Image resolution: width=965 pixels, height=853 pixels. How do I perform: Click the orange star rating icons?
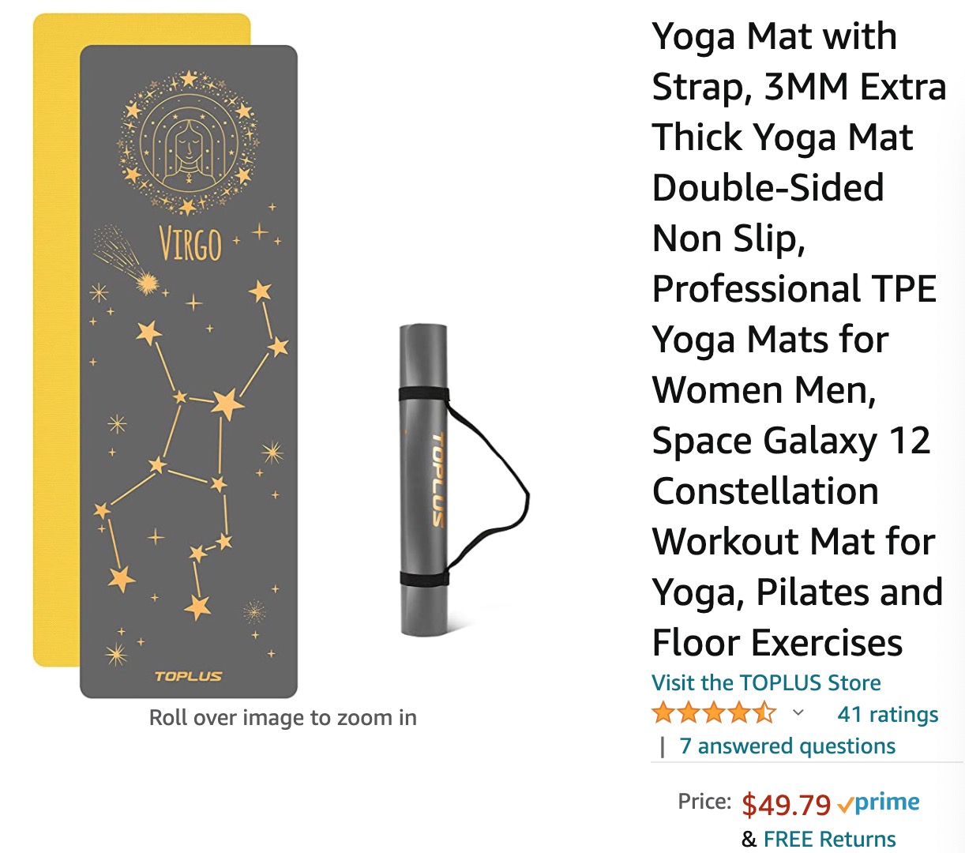(714, 713)
